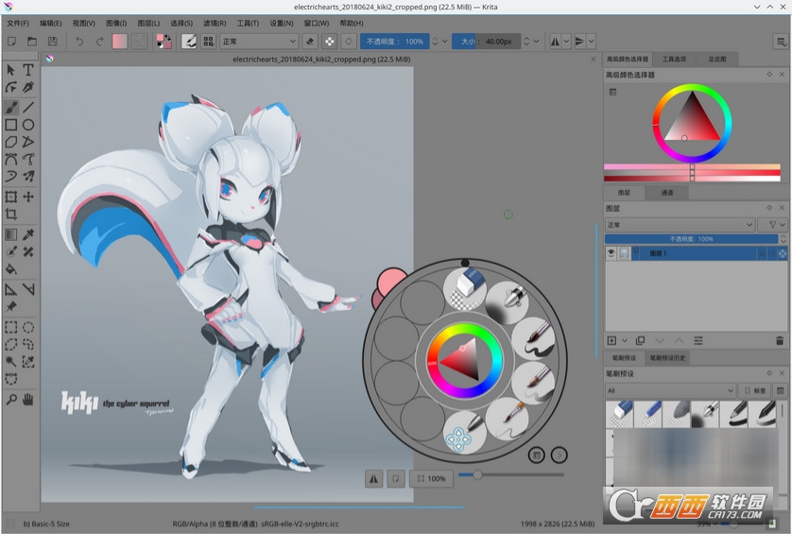Image resolution: width=792 pixels, height=534 pixels.
Task: Expand the brush size dropdown arrow
Action: (536, 42)
